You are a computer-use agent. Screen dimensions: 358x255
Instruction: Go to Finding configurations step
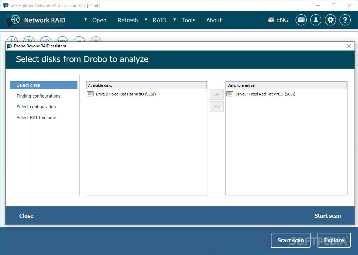(x=39, y=96)
